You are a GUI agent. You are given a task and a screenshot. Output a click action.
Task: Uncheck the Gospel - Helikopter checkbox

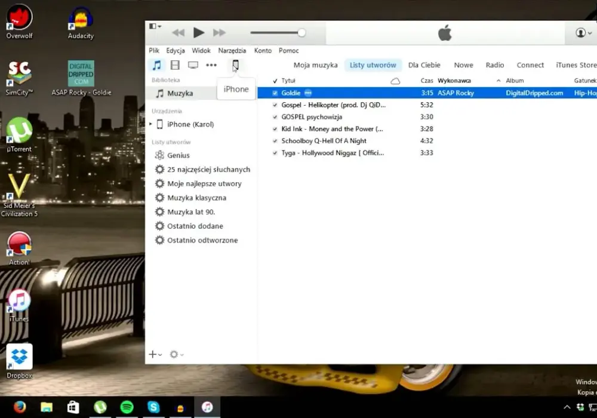pyautogui.click(x=275, y=105)
